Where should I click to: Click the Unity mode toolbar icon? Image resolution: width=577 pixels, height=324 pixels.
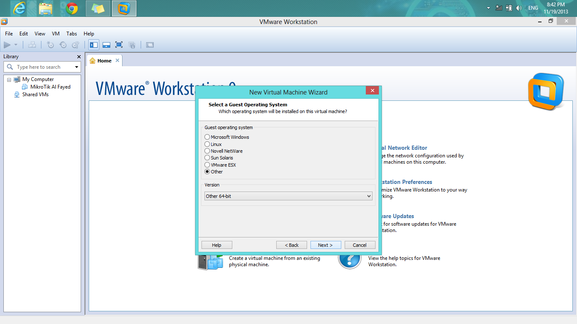point(132,45)
